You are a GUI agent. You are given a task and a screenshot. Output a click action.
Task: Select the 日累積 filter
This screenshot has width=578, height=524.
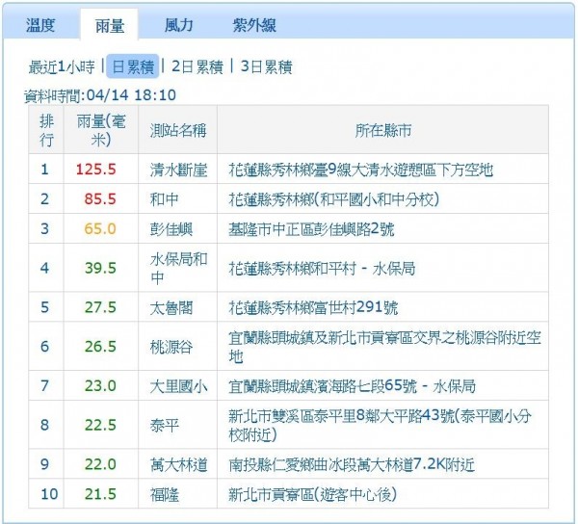133,66
